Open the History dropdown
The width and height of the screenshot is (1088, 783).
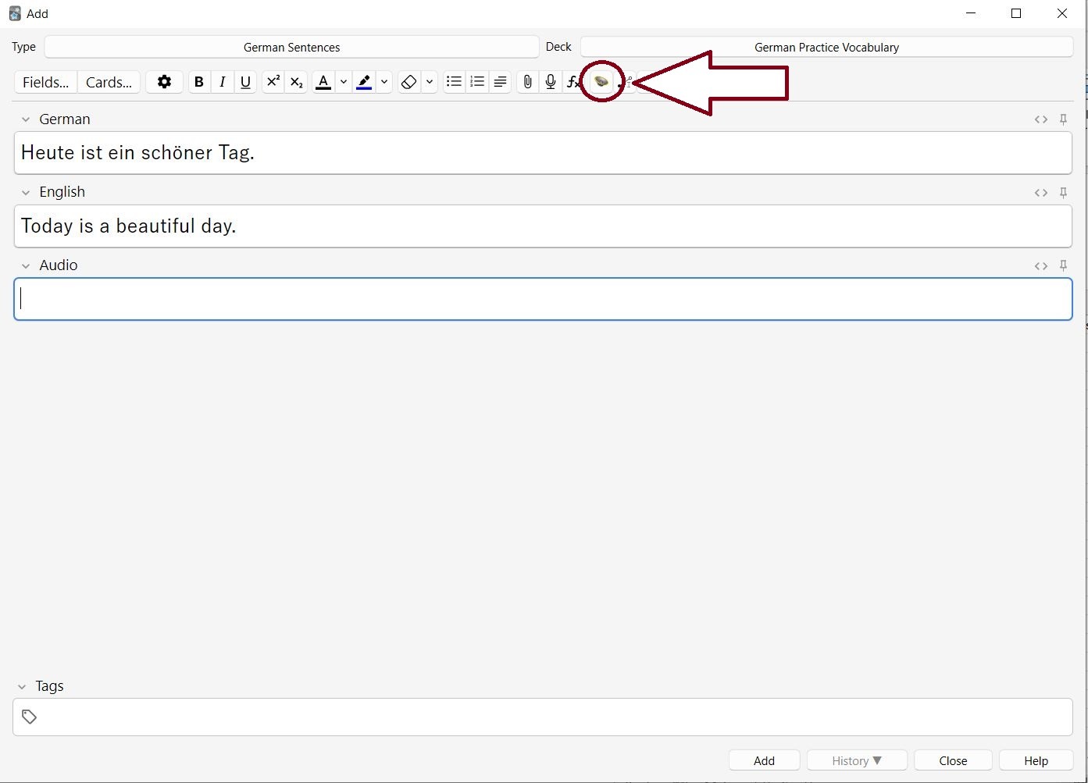click(x=856, y=760)
